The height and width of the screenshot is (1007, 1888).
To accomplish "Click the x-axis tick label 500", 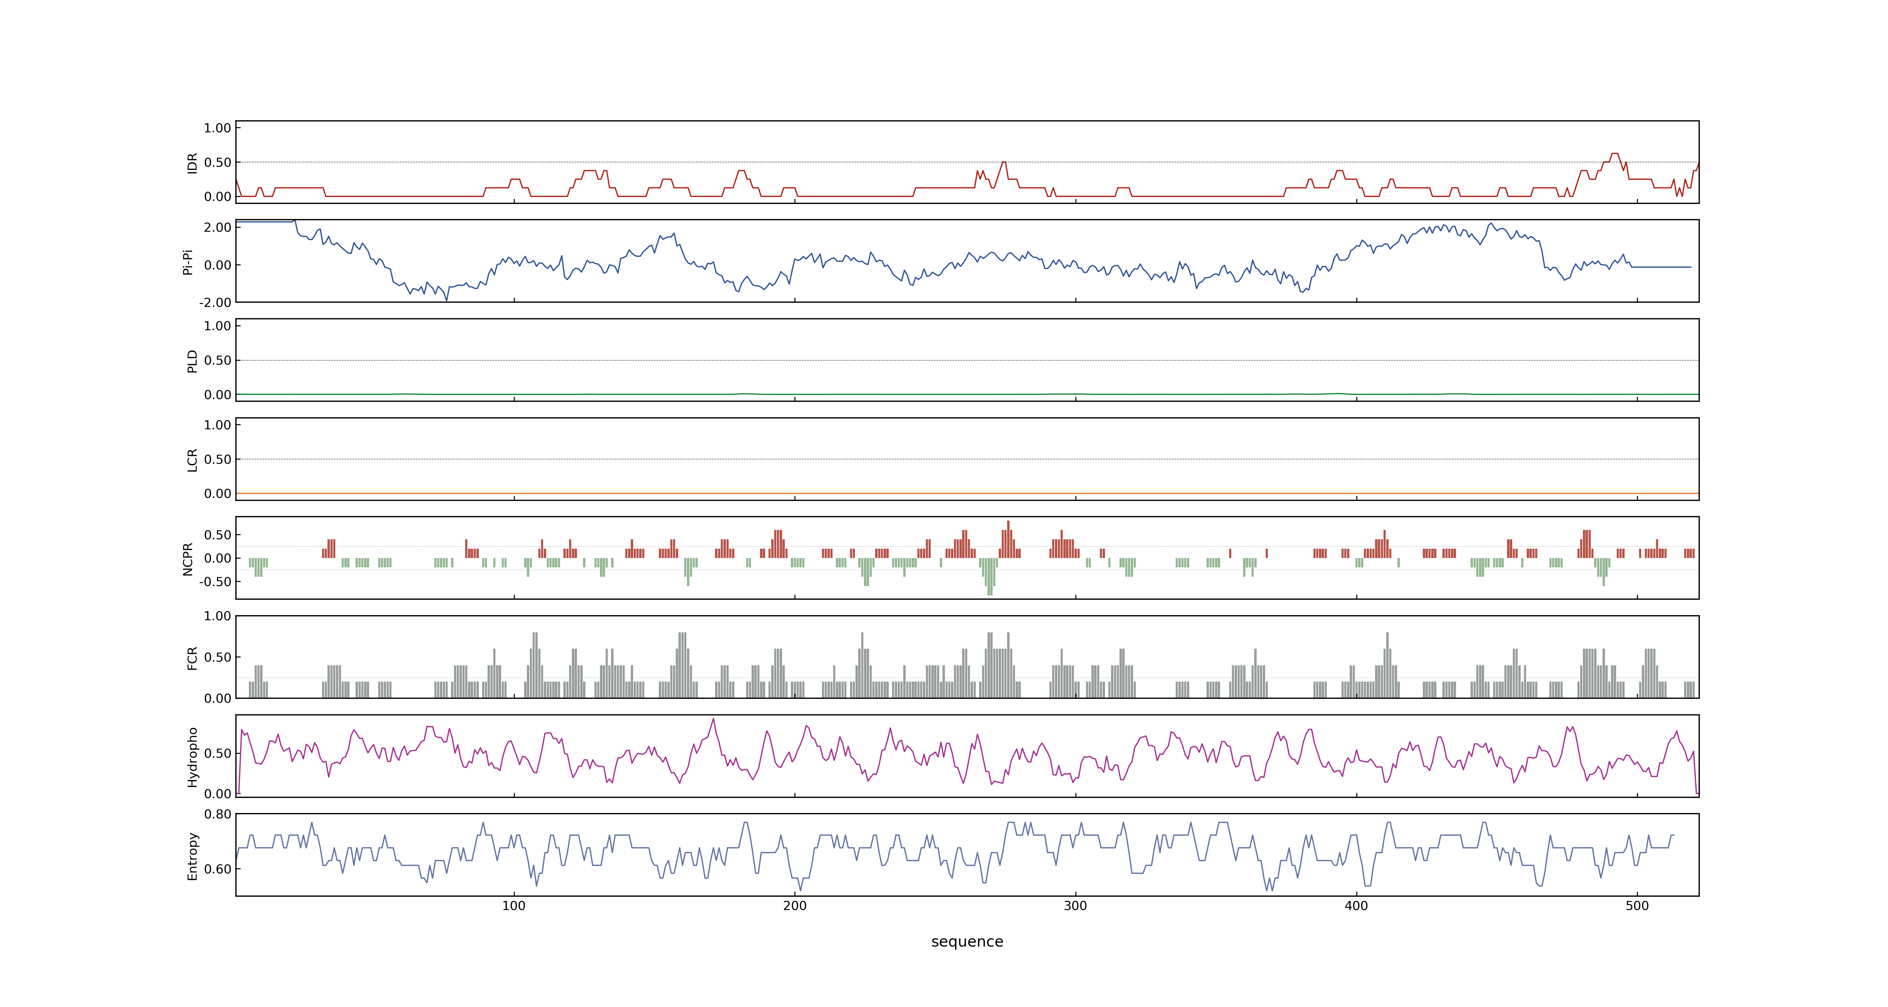I will pos(1637,906).
